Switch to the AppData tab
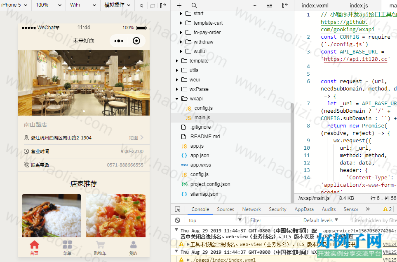Screen dimensions: 397x262 click(x=304, y=209)
